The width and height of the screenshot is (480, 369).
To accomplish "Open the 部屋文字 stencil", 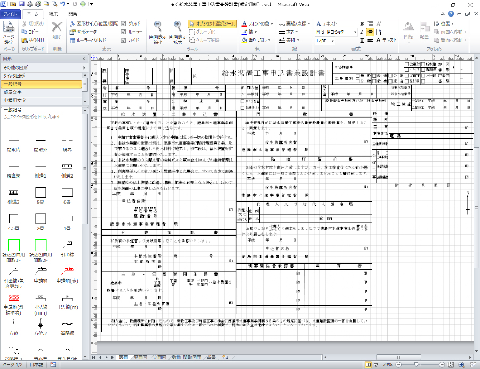I will point(42,92).
